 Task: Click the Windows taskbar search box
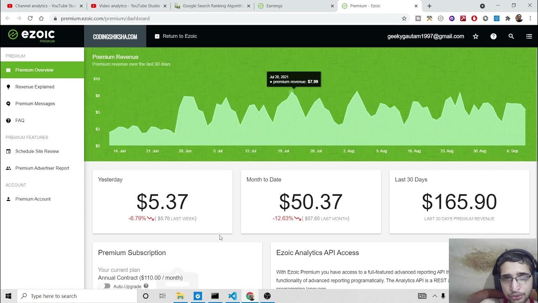click(x=78, y=296)
